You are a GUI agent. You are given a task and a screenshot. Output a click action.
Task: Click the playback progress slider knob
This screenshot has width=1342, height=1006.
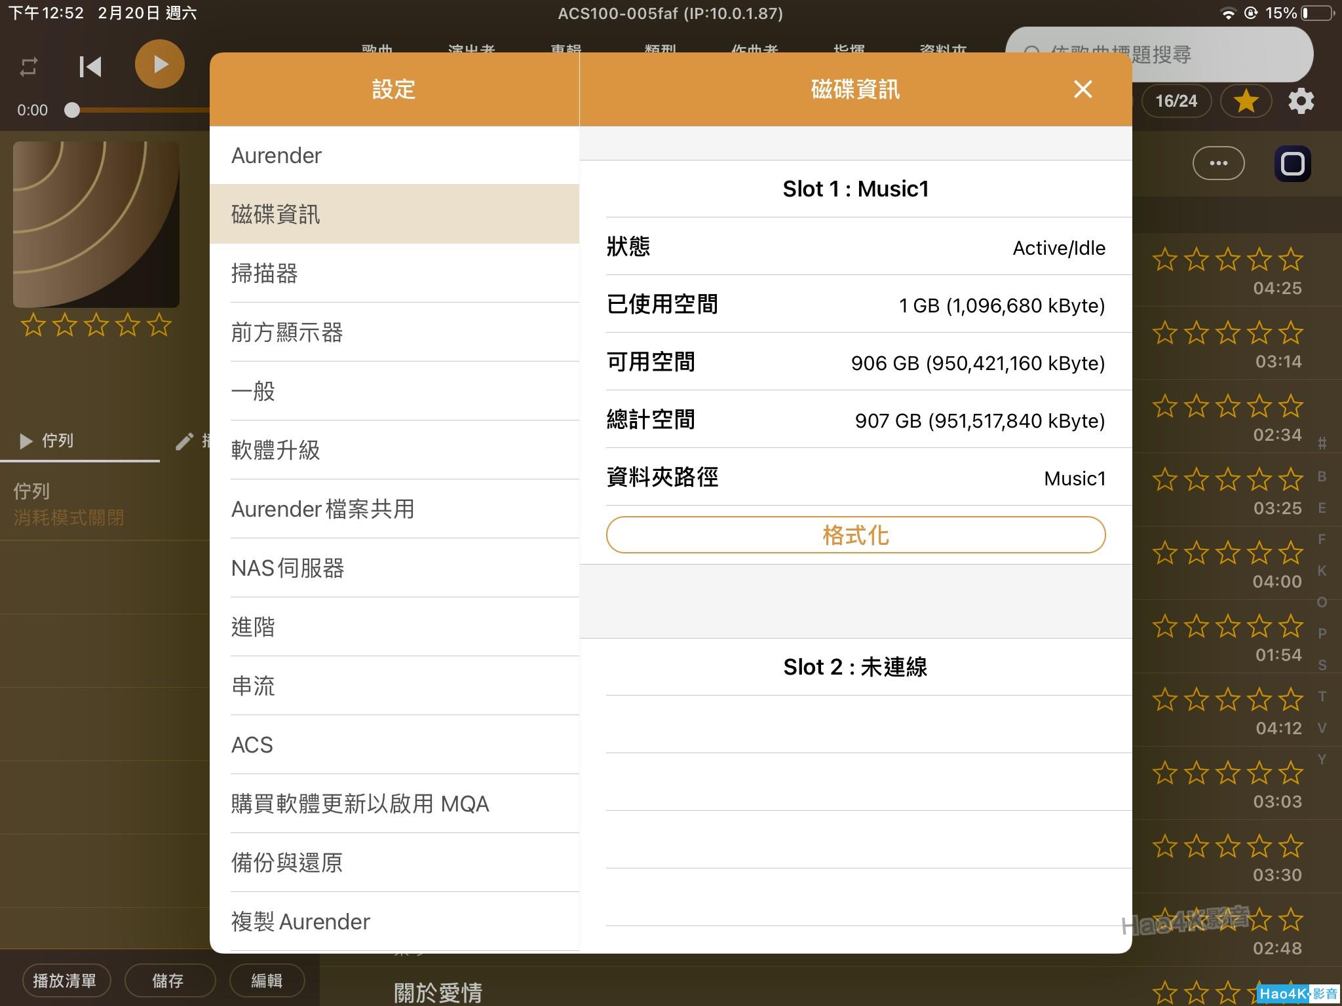tap(72, 110)
